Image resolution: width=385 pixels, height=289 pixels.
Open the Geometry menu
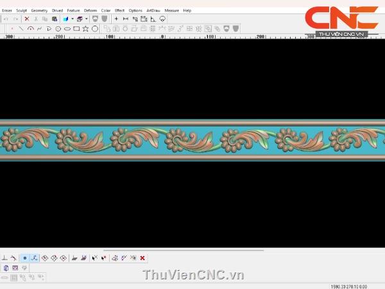pyautogui.click(x=39, y=10)
